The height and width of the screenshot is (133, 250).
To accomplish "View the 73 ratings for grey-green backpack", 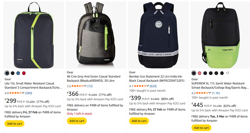I will click(x=90, y=86).
